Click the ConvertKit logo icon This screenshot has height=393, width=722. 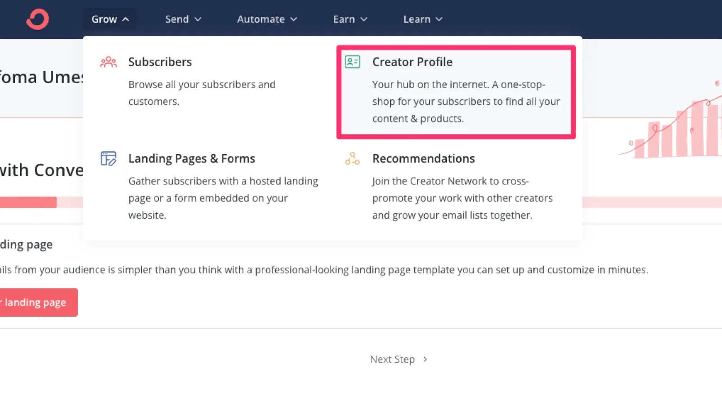[37, 19]
